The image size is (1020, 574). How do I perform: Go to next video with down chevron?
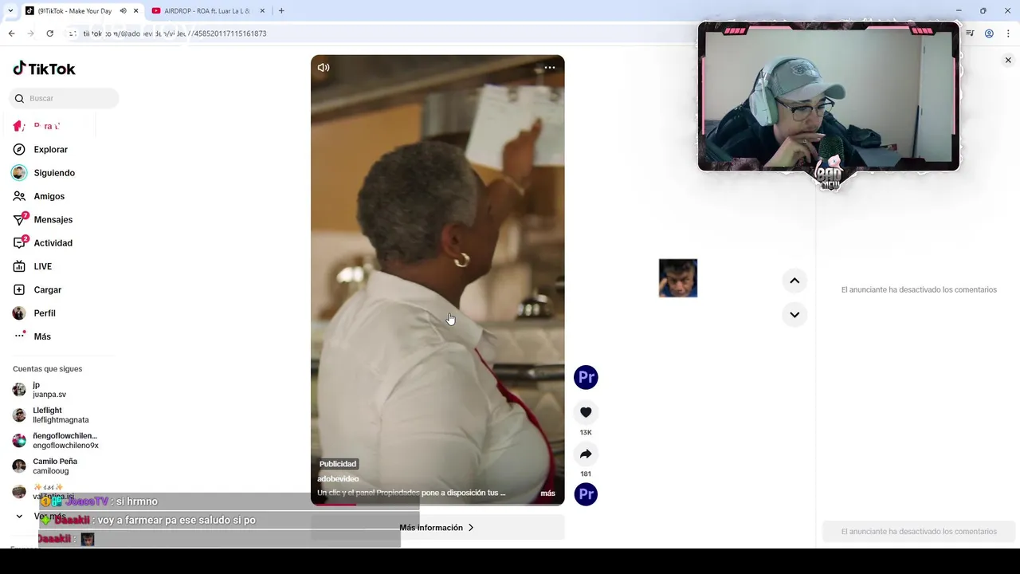click(794, 314)
